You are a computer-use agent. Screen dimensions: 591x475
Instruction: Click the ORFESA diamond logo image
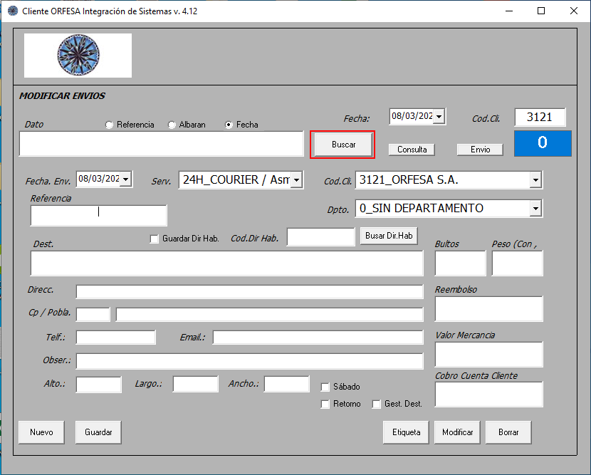(78, 56)
